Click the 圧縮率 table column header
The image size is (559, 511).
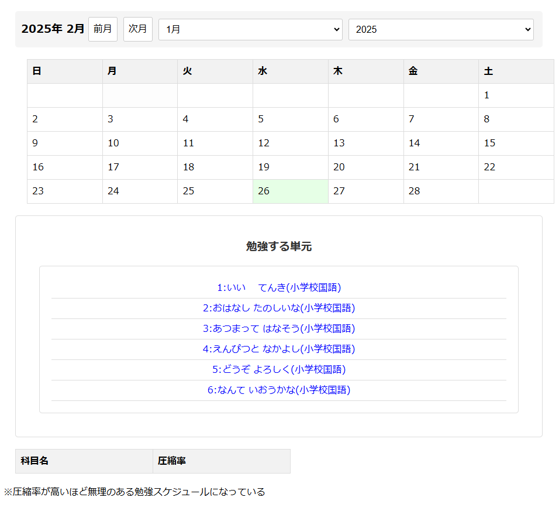click(221, 461)
